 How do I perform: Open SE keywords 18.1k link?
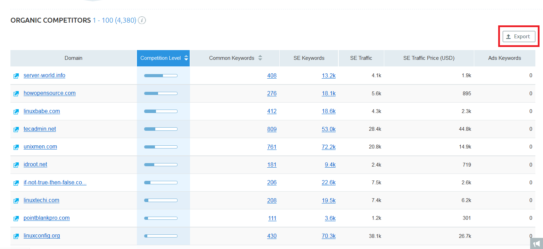coord(329,93)
